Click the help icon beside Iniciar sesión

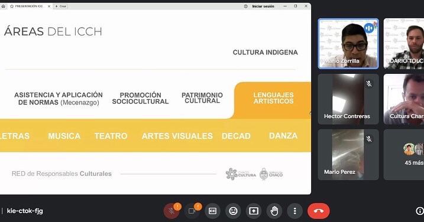click(x=245, y=6)
